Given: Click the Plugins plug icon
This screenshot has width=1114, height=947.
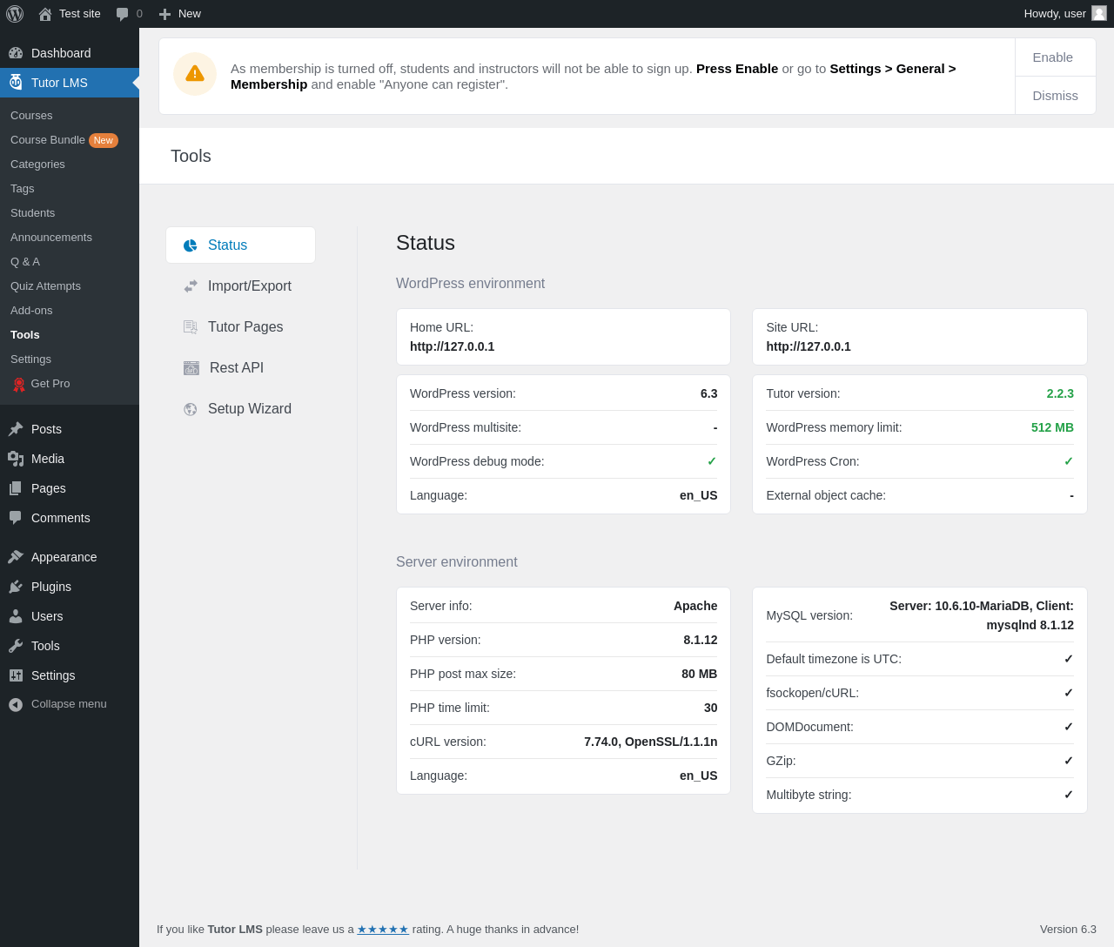Looking at the screenshot, I should click(x=16, y=587).
